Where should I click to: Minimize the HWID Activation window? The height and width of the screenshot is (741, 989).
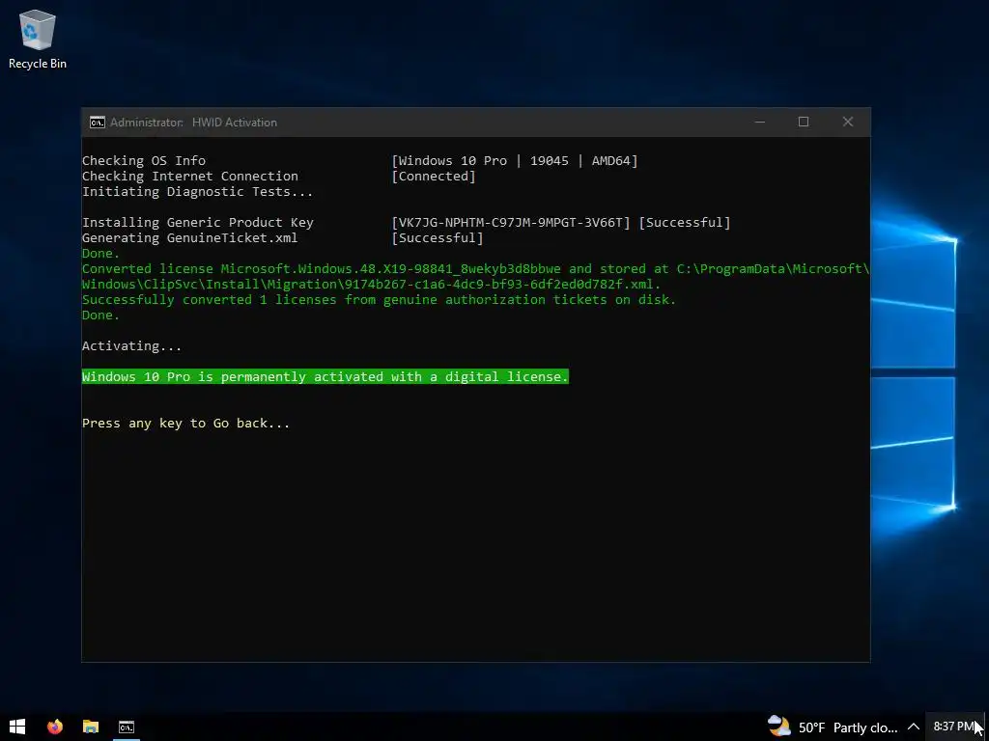pyautogui.click(x=760, y=122)
